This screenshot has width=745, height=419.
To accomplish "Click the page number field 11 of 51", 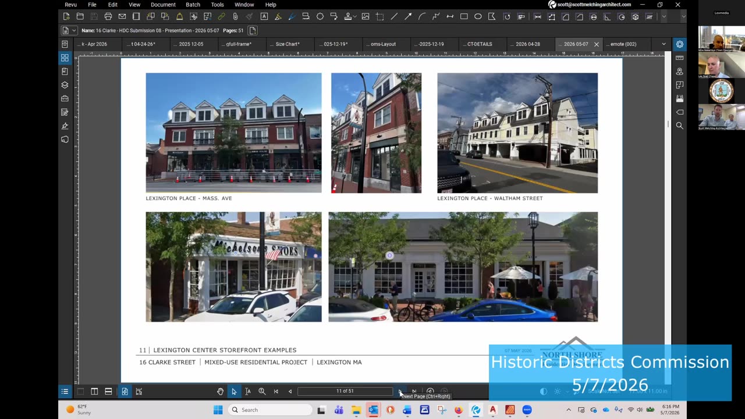I will click(x=345, y=392).
